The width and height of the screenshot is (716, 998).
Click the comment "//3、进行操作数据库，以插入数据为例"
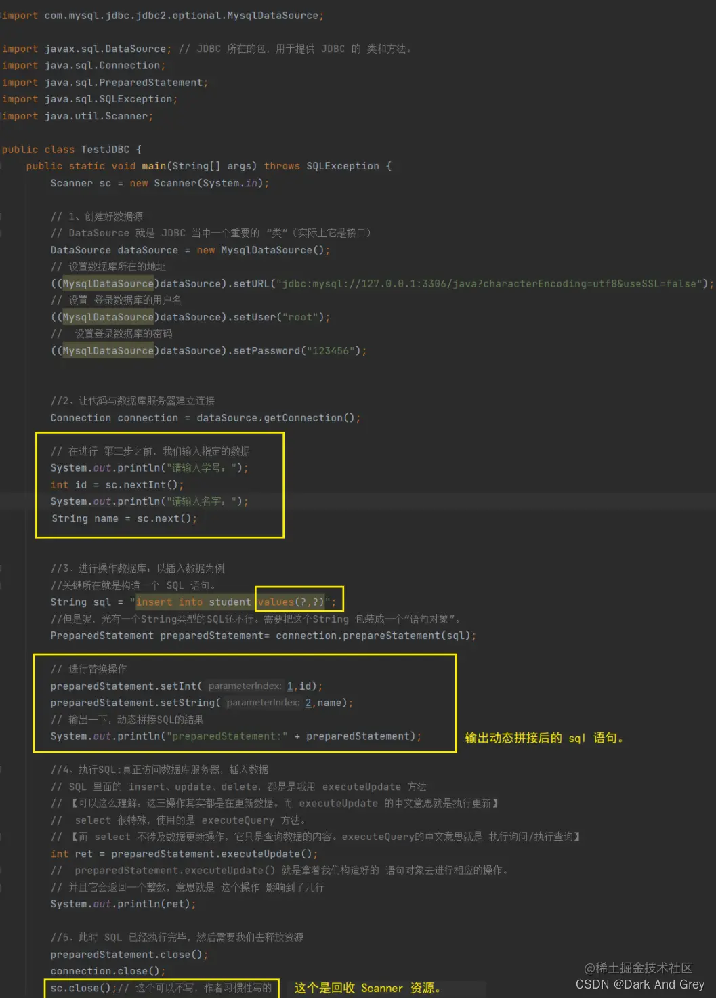coord(138,568)
